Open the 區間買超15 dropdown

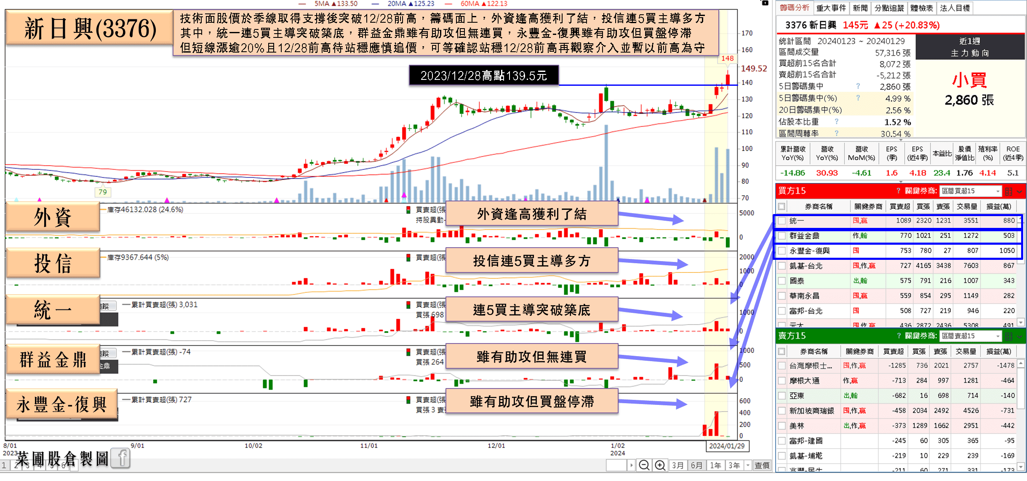click(971, 191)
